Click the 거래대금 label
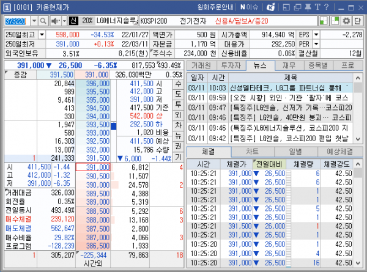This screenshot has height=272, width=367. [x=18, y=193]
